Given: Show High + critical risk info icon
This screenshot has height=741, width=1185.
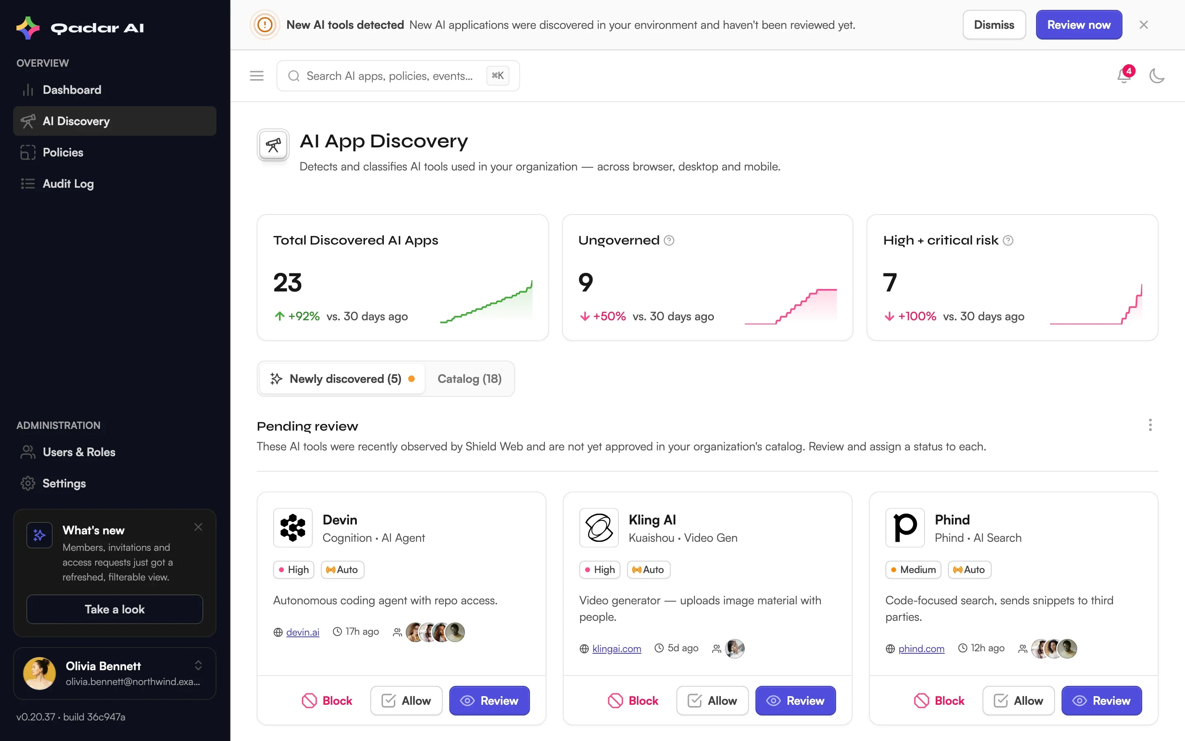Looking at the screenshot, I should coord(1008,240).
